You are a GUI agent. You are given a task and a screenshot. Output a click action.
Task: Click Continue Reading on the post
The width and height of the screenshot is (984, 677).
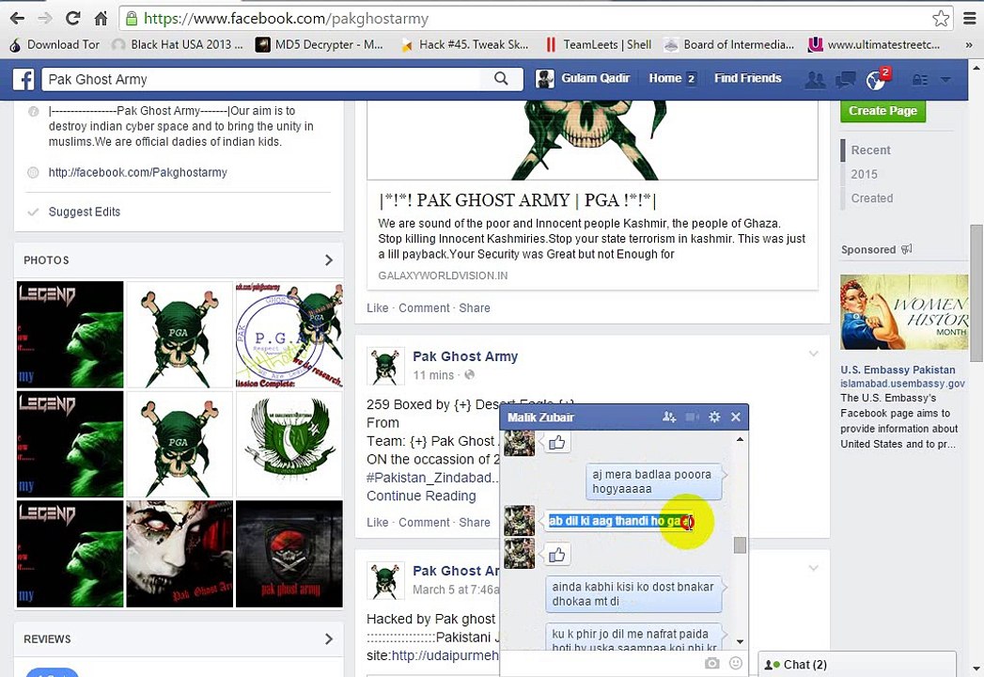tap(421, 496)
